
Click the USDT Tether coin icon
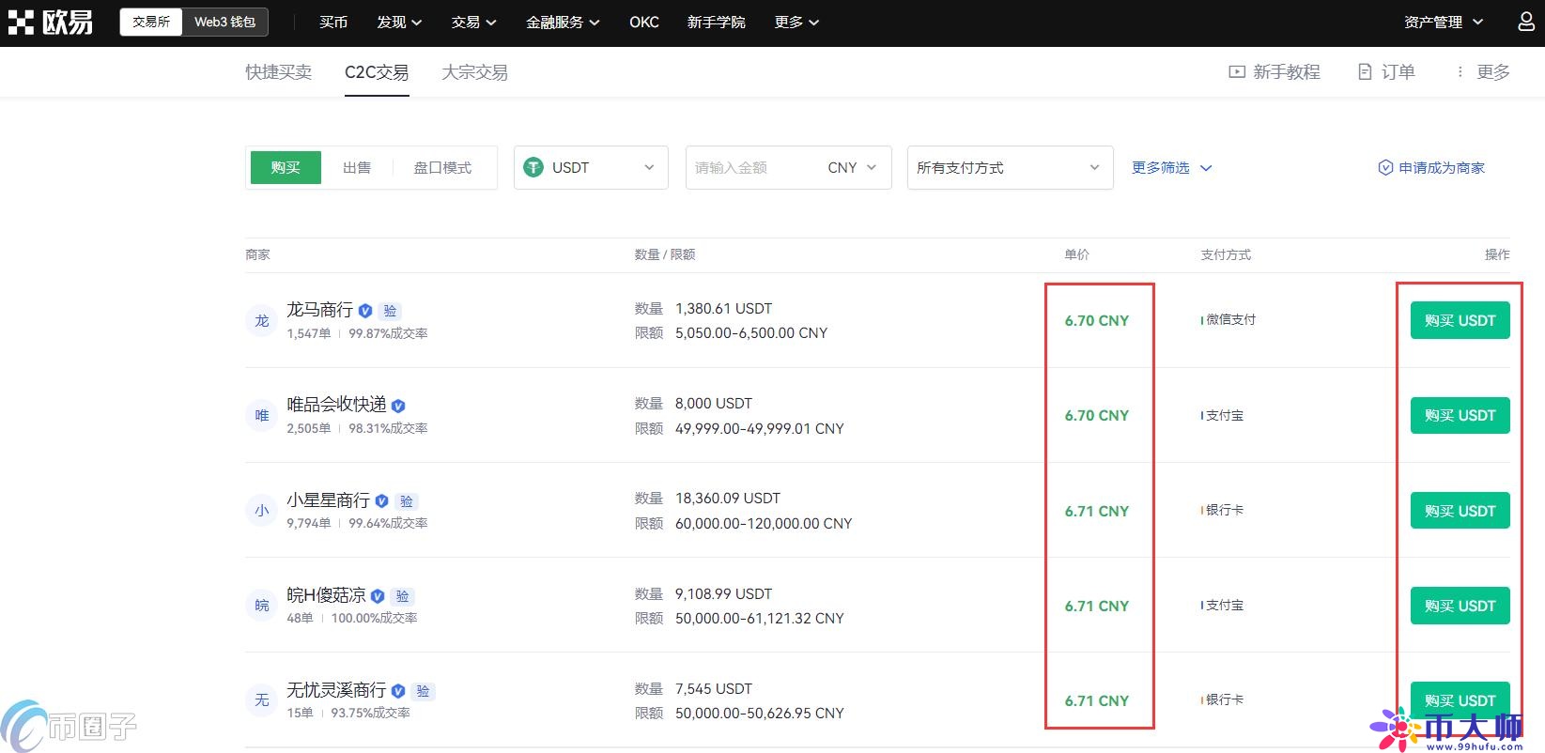click(x=533, y=167)
